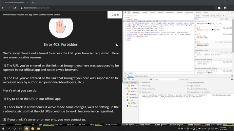Viewport: 234px width, 131px height.
Task: Collapse the '1 info' sidebar group
Action: click(125, 100)
